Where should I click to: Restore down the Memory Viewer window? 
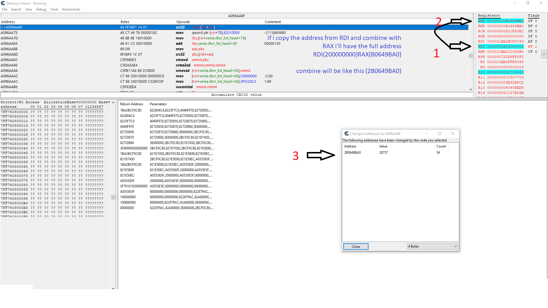click(x=528, y=3)
